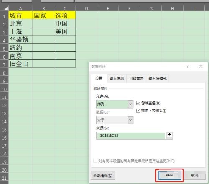Switch to the 输入法模式 tab
The height and width of the screenshot is (184, 209).
point(158,79)
